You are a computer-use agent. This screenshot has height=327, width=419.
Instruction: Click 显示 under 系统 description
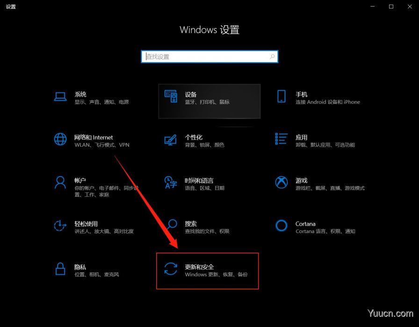77,101
